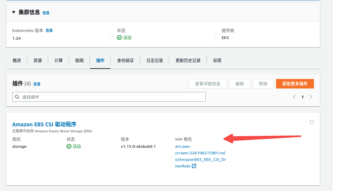Switch to the 联网 tab
The height and width of the screenshot is (191, 342).
point(79,60)
